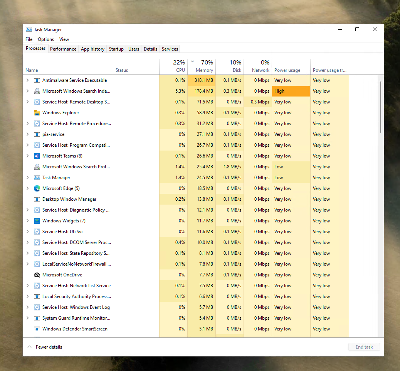400x371 pixels.
Task: Click the Microsoft OneDrive cloud icon
Action: point(37,275)
